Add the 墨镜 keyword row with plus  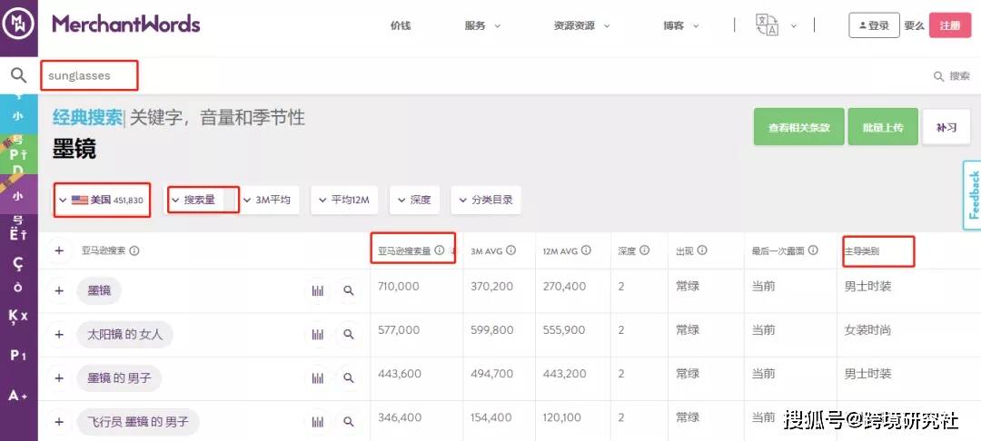(59, 290)
